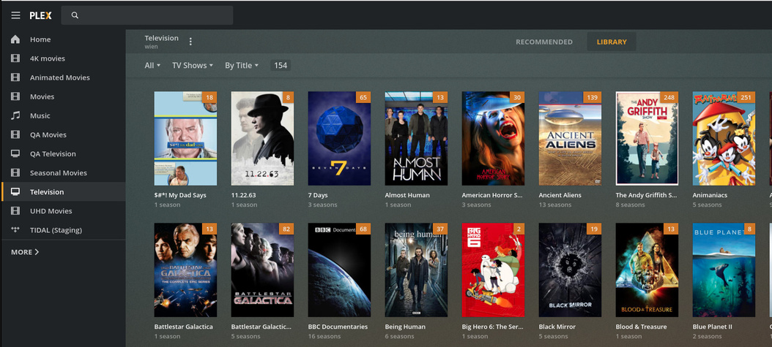Open the Big Hero 6 poster
The height and width of the screenshot is (347, 772).
[493, 270]
